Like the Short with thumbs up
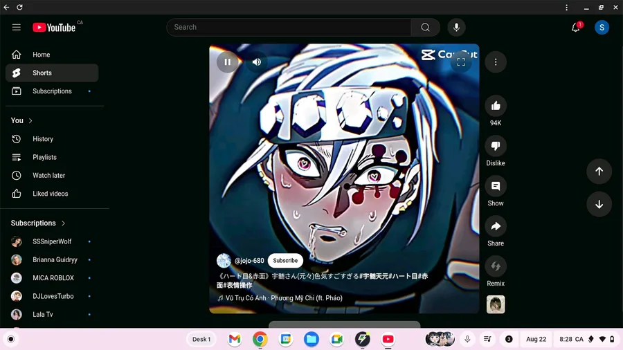 click(x=496, y=106)
